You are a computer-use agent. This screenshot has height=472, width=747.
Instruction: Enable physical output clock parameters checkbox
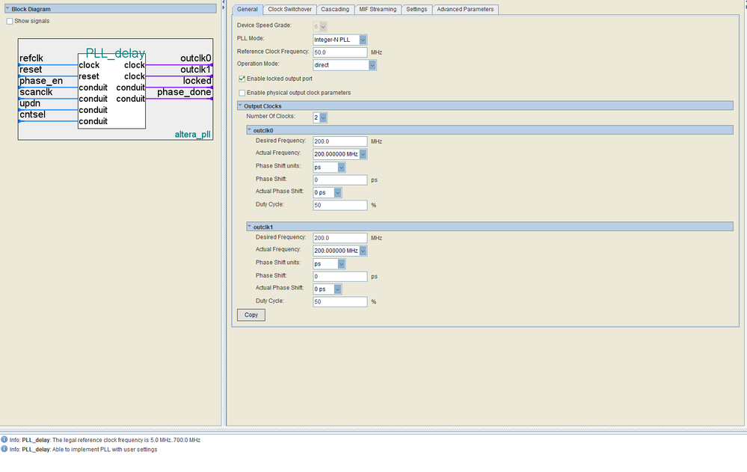click(242, 93)
